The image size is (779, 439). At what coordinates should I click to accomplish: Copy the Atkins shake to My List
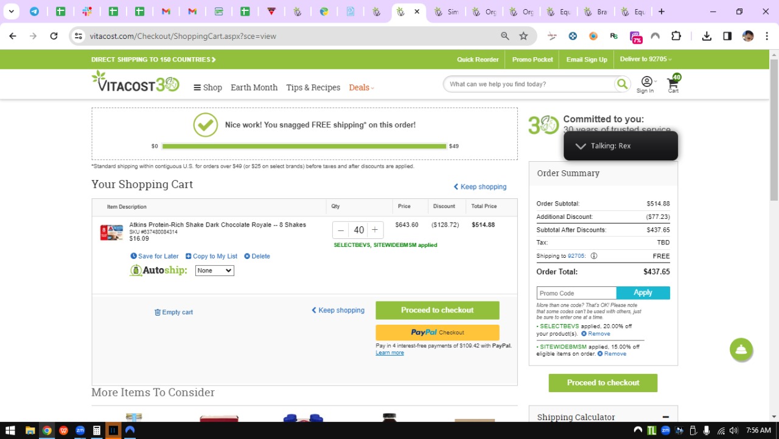coord(211,256)
